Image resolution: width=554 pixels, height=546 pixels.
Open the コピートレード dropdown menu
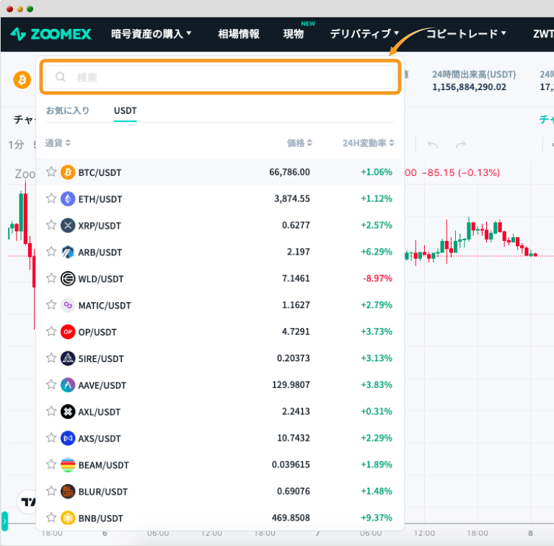point(466,34)
